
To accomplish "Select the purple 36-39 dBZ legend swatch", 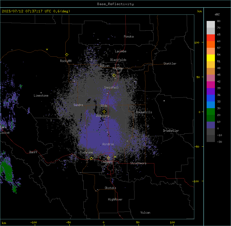I will coord(211,92).
